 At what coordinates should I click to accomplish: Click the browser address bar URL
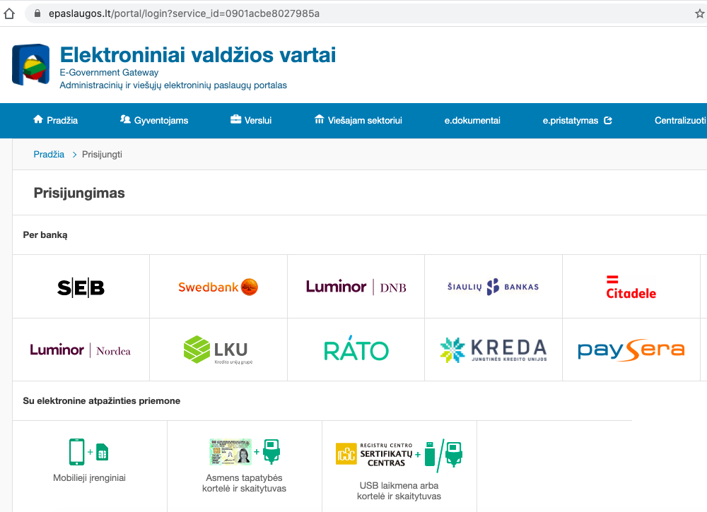pos(184,13)
